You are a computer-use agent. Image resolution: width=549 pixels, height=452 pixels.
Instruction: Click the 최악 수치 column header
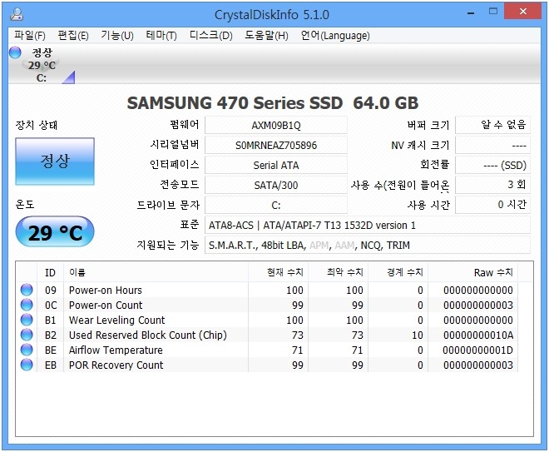(x=339, y=272)
